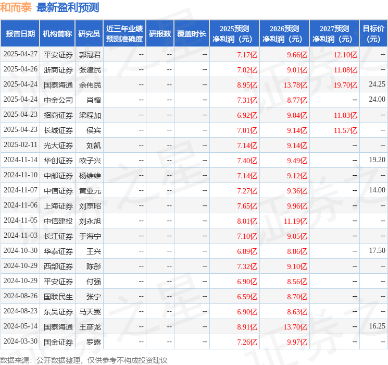Viewport: 388px width, 365px height.
Task: Select 国联民生 institution cell
Action: [x=58, y=297]
